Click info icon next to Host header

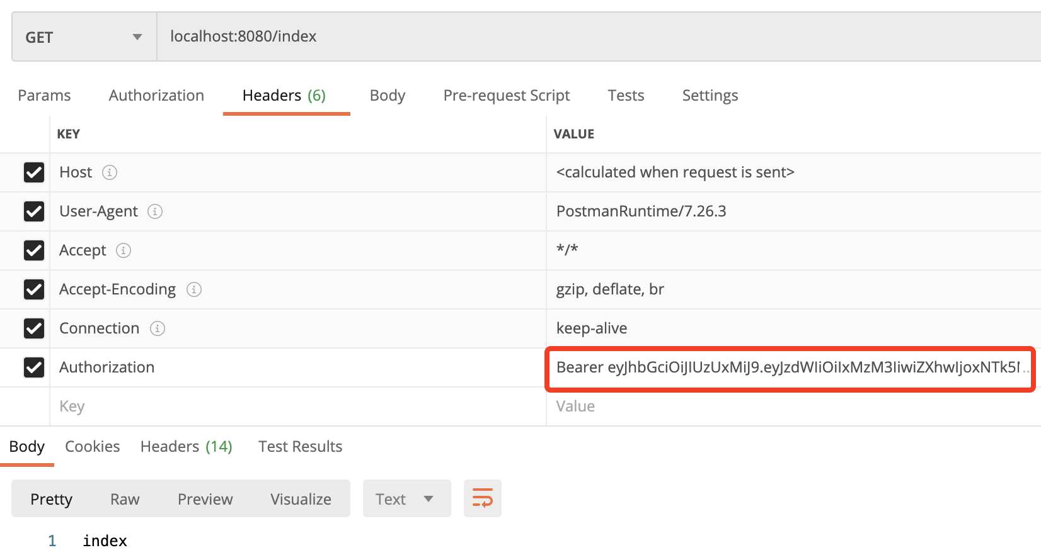(110, 172)
